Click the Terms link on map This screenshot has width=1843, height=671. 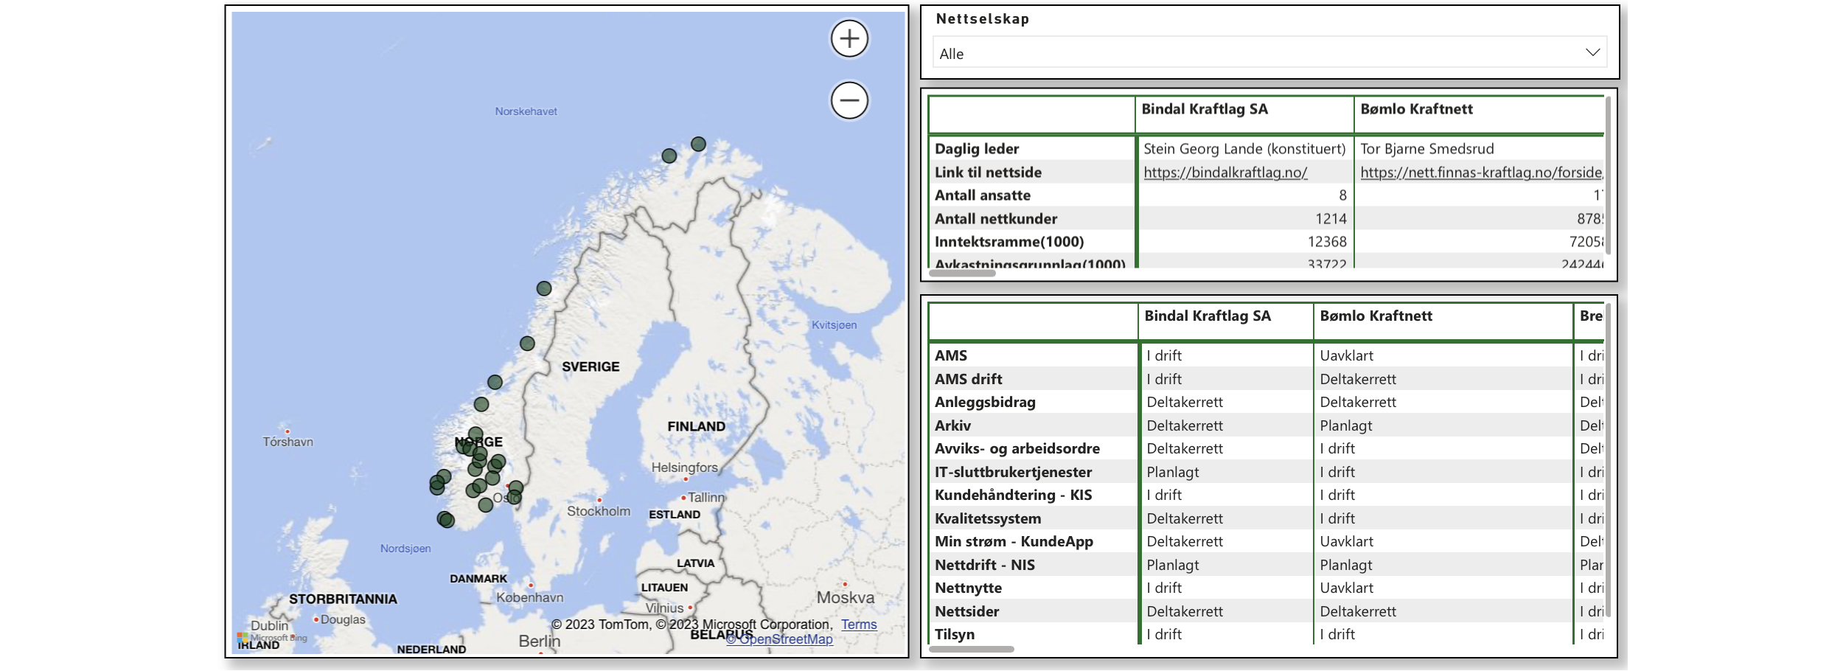(x=859, y=625)
